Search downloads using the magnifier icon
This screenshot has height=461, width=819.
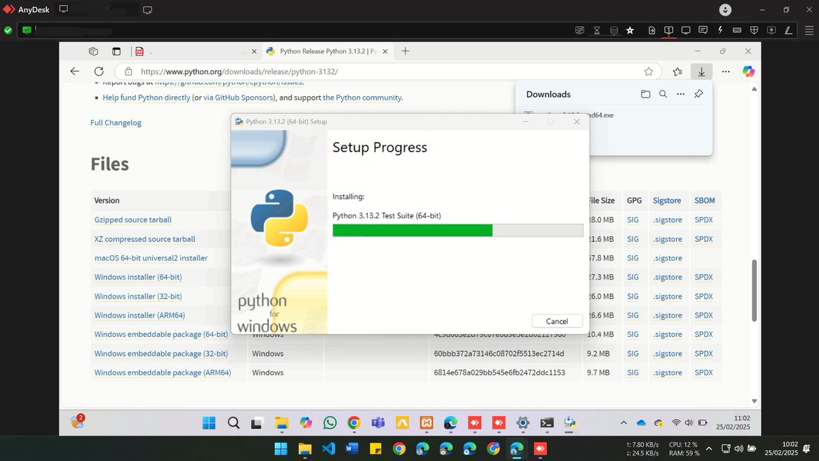[663, 94]
